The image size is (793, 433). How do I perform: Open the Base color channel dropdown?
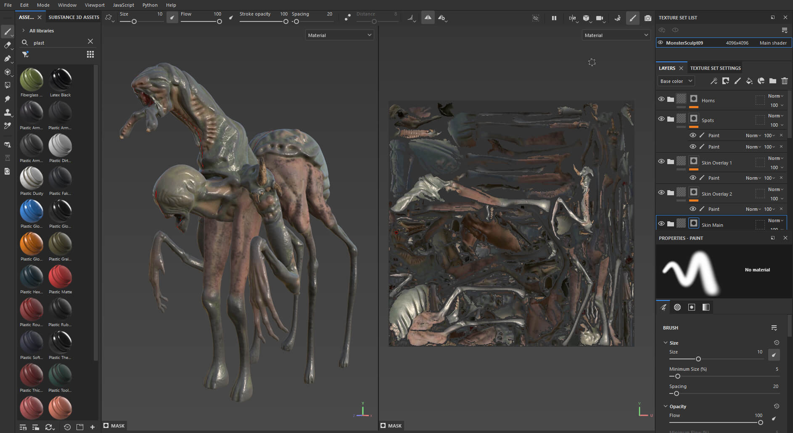pos(676,81)
